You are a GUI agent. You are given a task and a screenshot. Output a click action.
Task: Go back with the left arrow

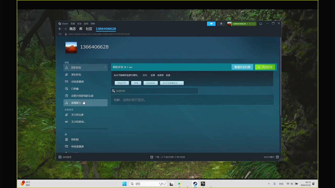pyautogui.click(x=60, y=29)
